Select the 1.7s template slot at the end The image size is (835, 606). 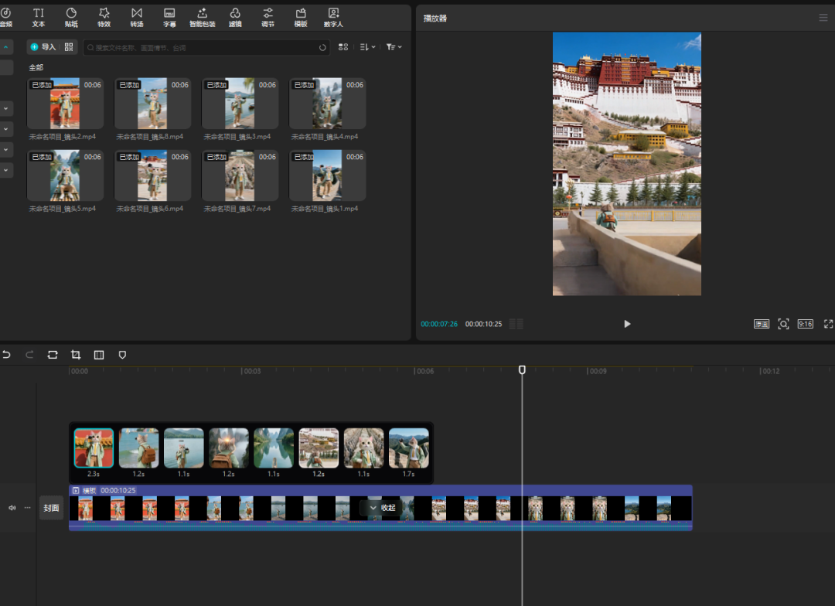pos(408,448)
